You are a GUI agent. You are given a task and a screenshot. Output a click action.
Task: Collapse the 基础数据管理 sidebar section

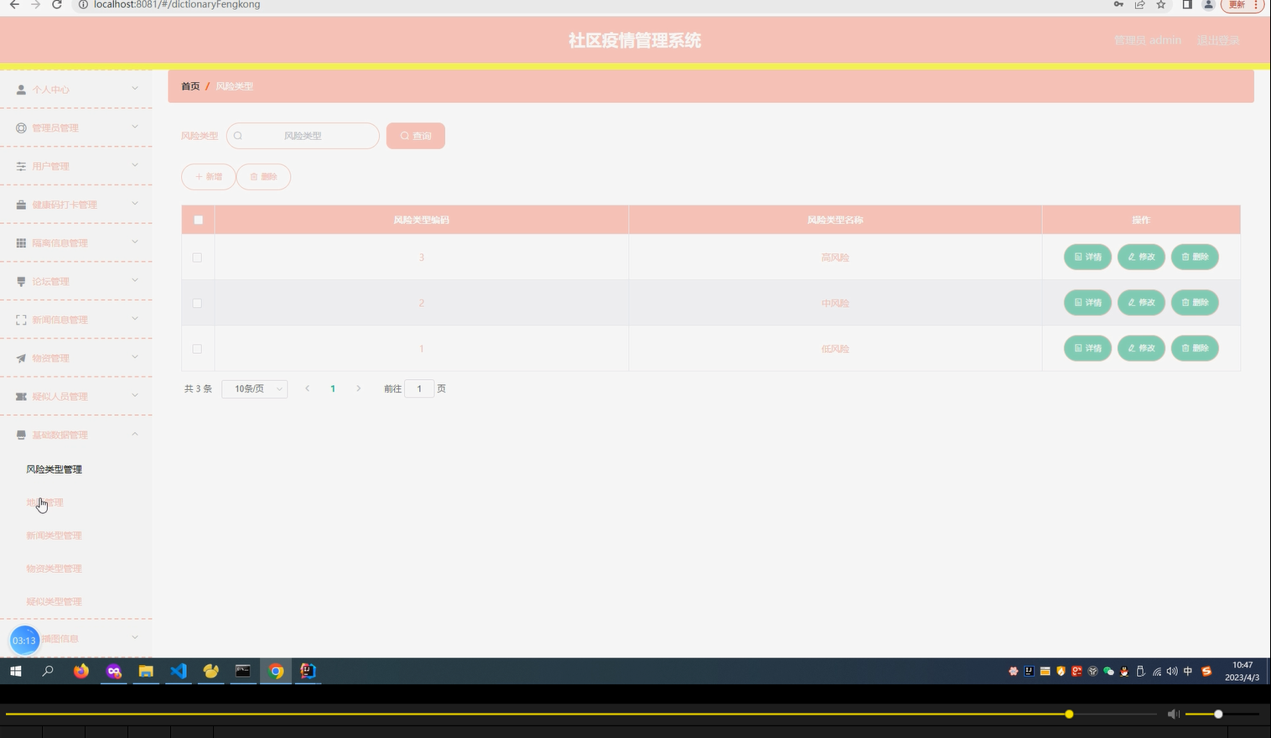click(x=75, y=434)
